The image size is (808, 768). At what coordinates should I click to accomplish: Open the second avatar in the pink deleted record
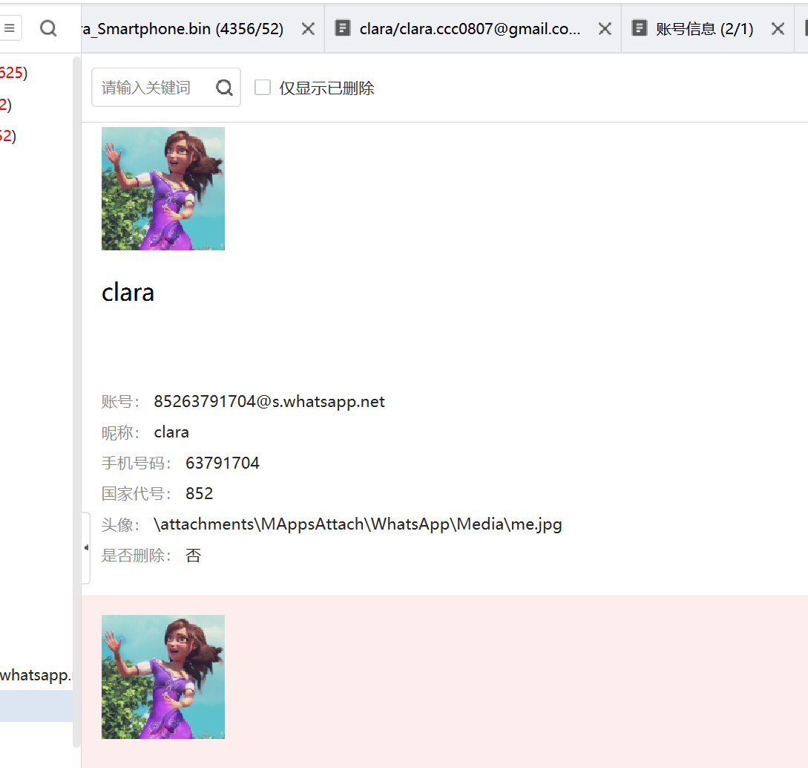click(x=162, y=677)
